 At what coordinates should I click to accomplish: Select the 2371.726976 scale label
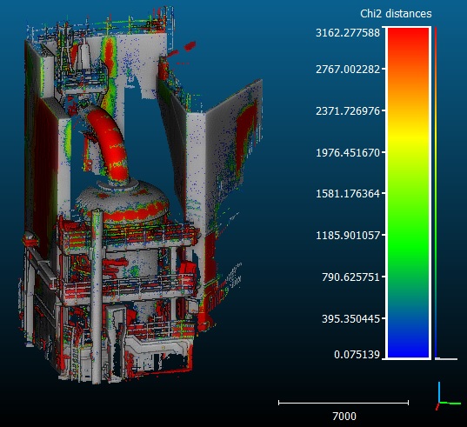[x=348, y=110]
